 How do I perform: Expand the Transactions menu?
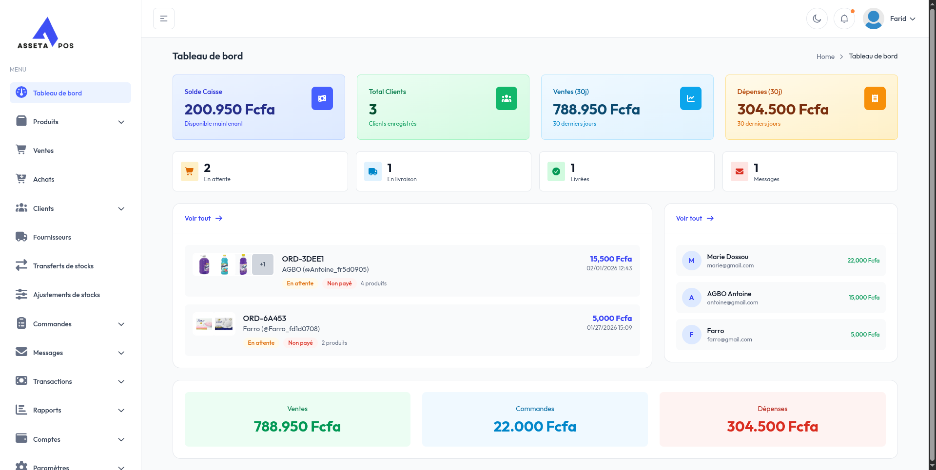pos(121,381)
